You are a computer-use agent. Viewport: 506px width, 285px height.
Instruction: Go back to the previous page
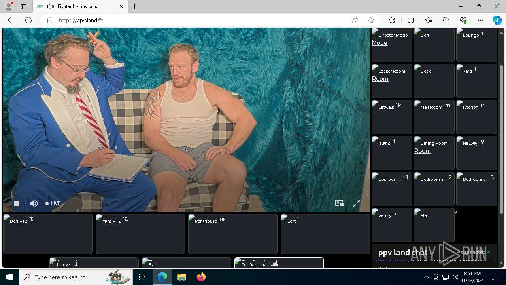pos(11,20)
